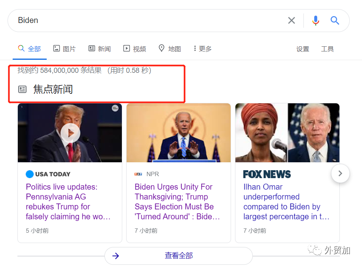This screenshot has height=266, width=362.
Task: Open the 更多 menu
Action: 203,49
